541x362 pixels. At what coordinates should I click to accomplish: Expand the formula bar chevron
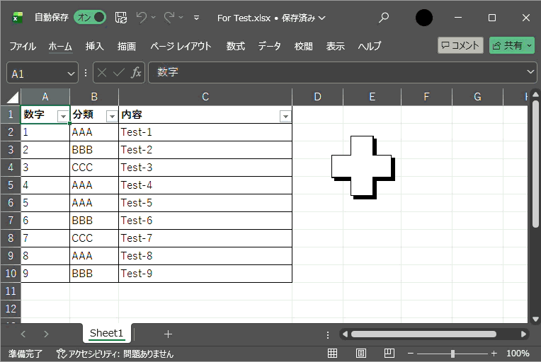coord(530,72)
